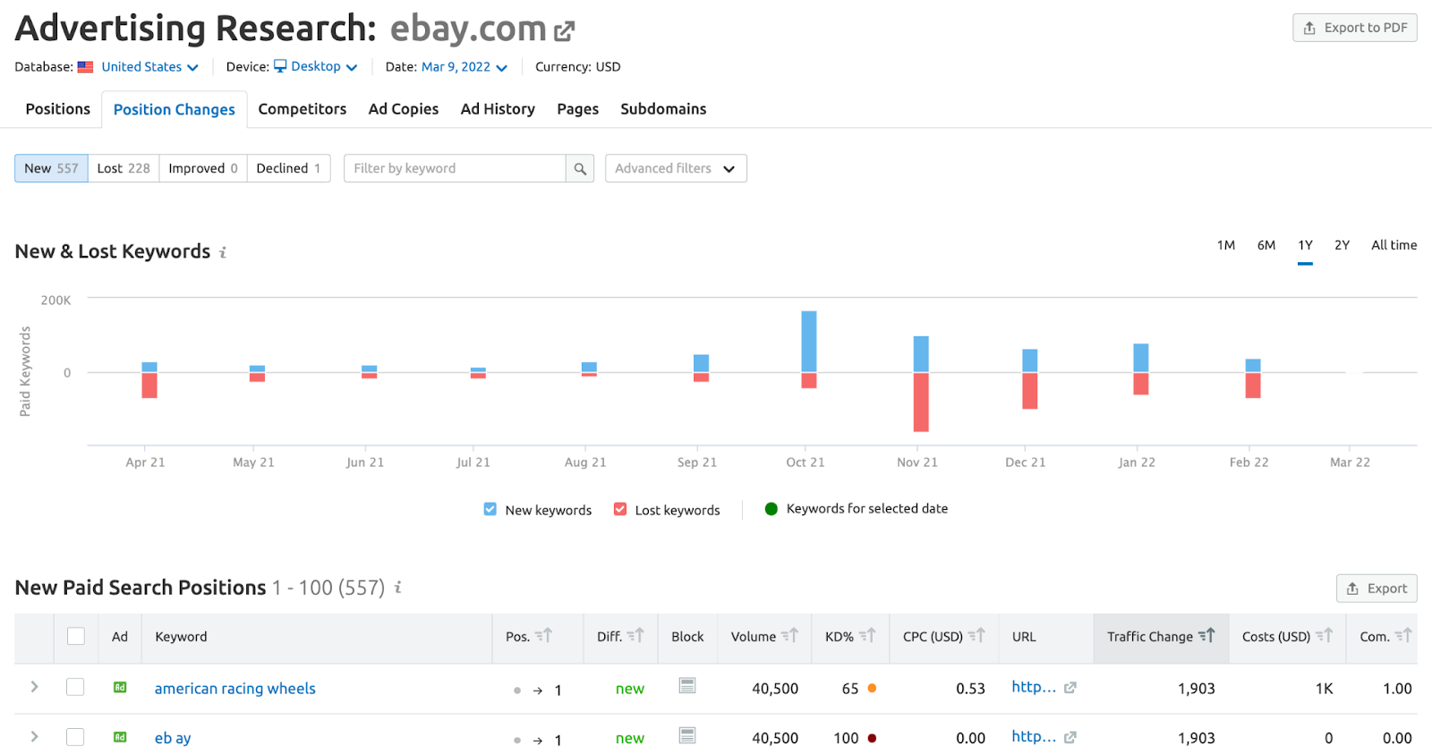
Task: Click the keyword filter search magnifier
Action: coord(580,168)
